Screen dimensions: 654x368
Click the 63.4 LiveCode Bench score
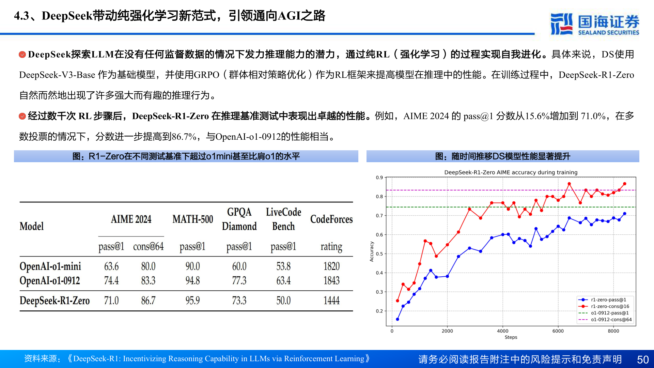point(283,281)
